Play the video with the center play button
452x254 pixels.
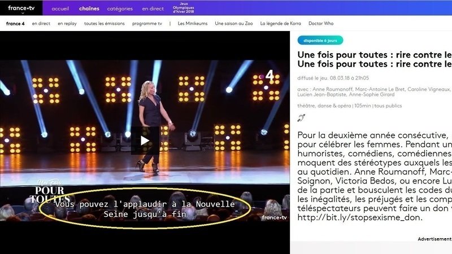click(x=145, y=141)
